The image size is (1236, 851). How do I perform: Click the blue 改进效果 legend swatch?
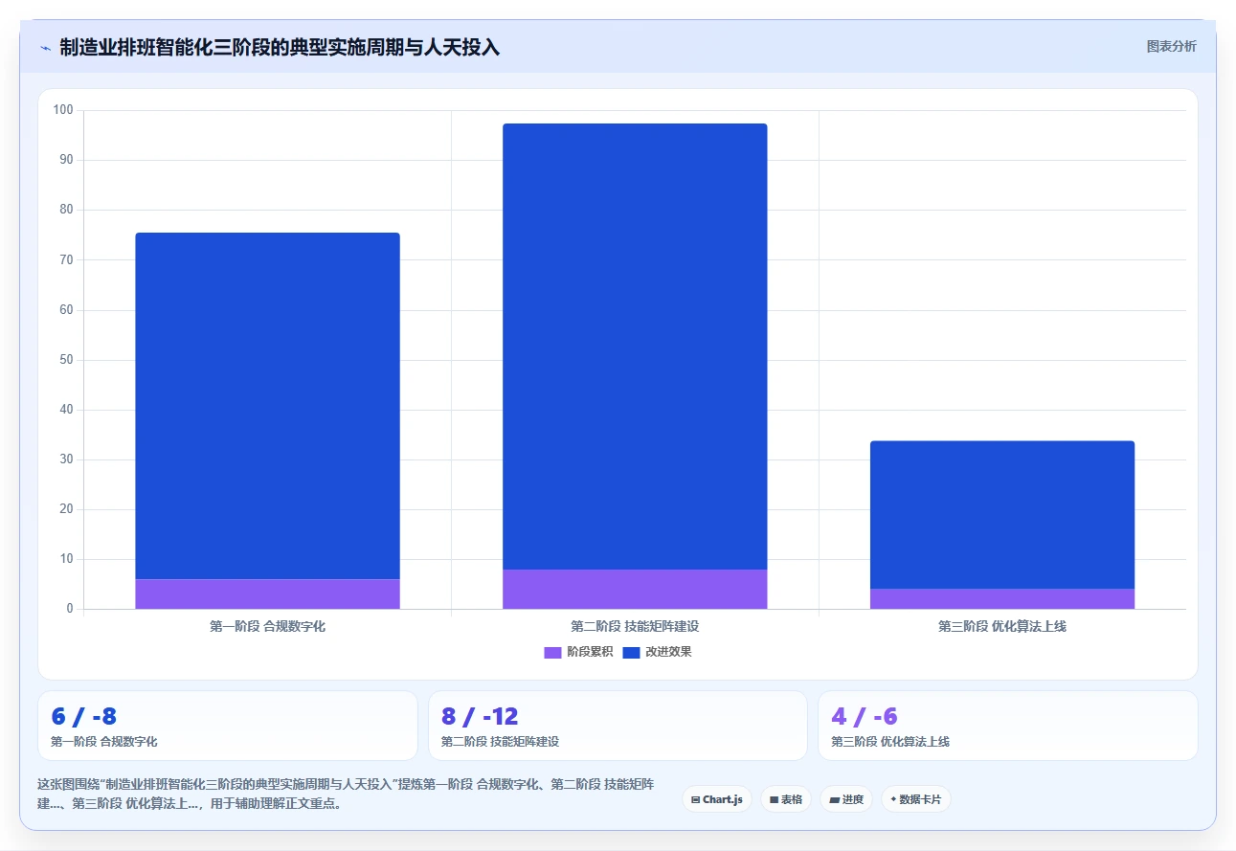point(631,652)
